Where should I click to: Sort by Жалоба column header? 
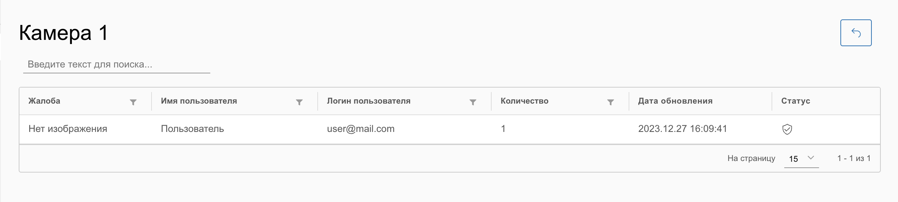pos(45,101)
